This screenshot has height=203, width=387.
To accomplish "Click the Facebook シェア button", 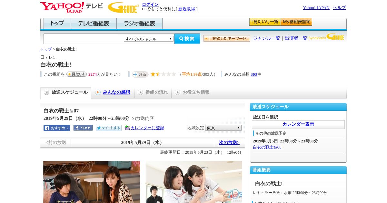I will (x=83, y=128).
